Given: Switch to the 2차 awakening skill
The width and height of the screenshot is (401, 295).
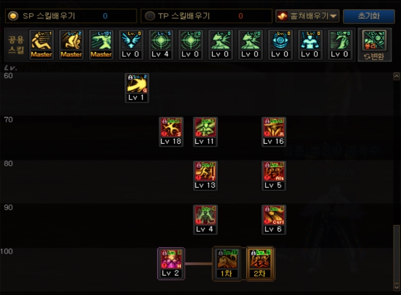Looking at the screenshot, I should (x=260, y=264).
